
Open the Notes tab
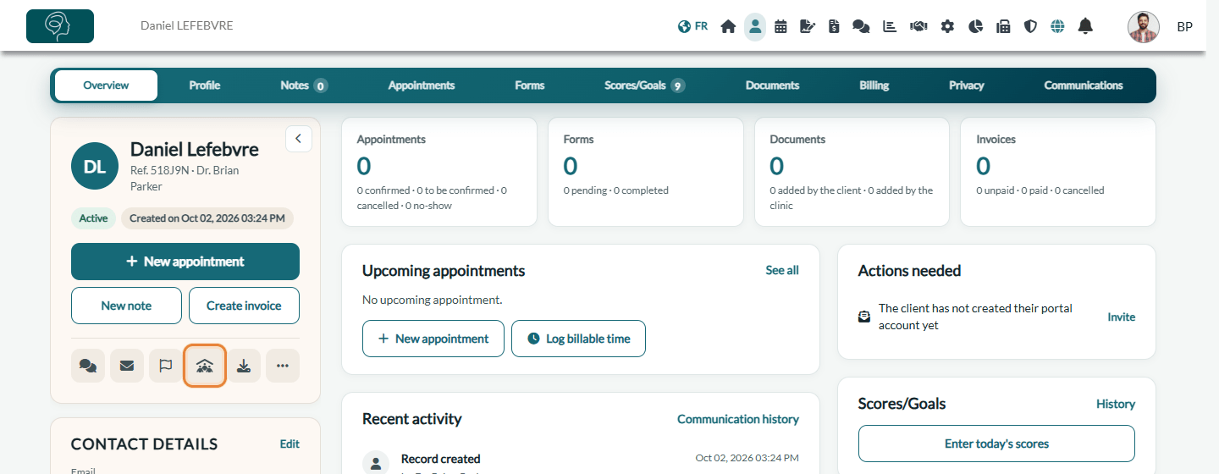(304, 85)
